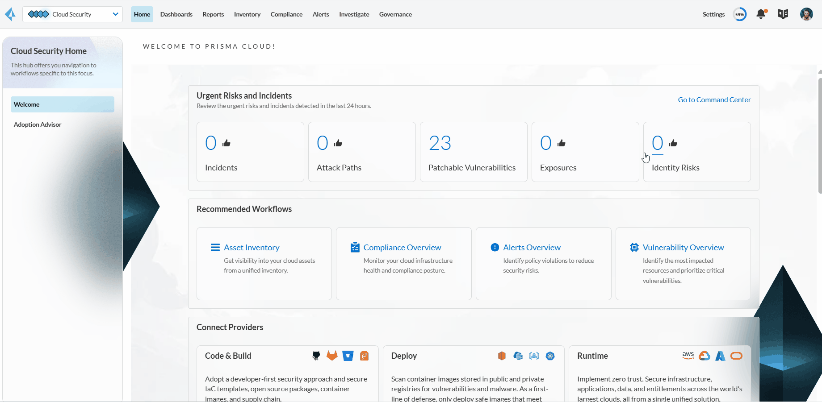822x402 pixels.
Task: Click the underlined 0 Identity Risks count
Action: click(x=658, y=144)
